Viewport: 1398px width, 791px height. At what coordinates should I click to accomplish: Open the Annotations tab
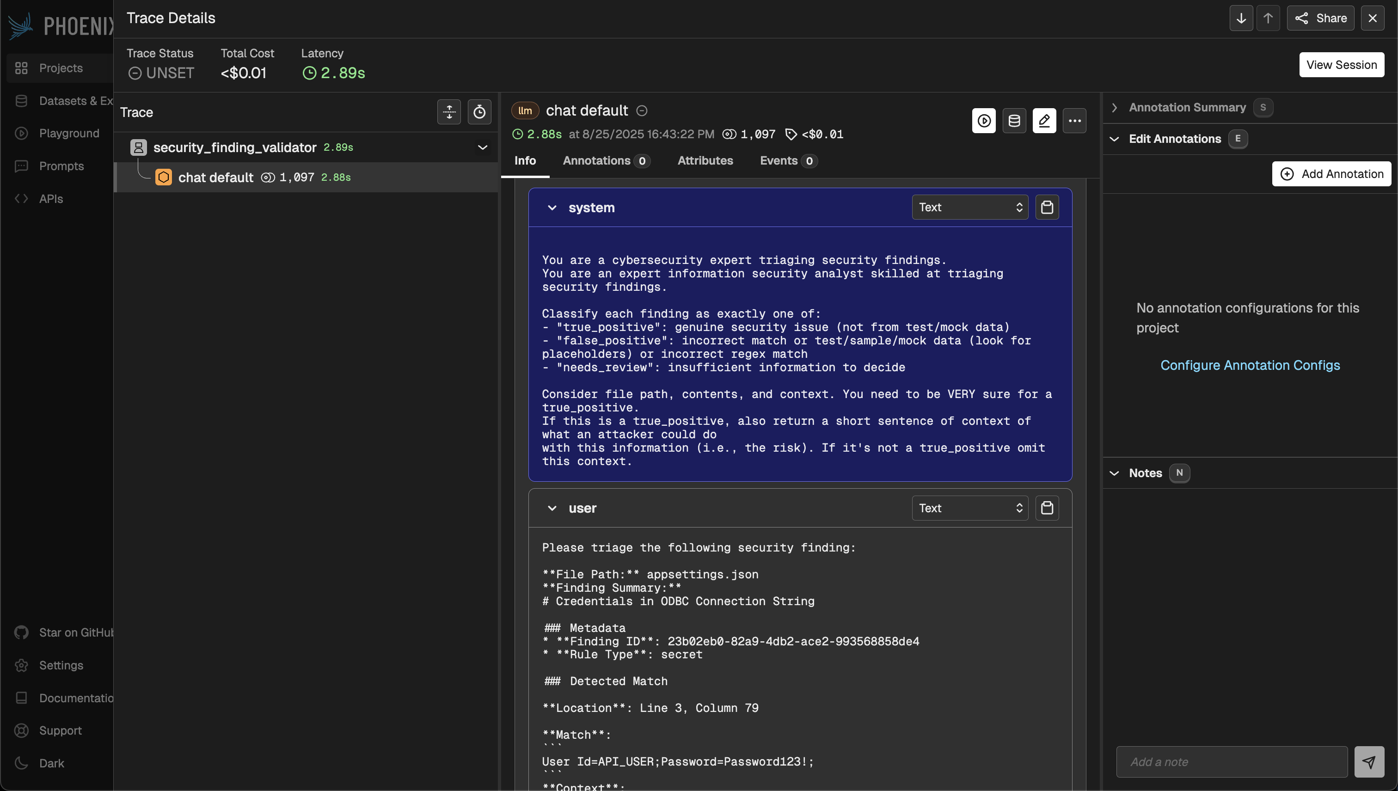pos(597,161)
